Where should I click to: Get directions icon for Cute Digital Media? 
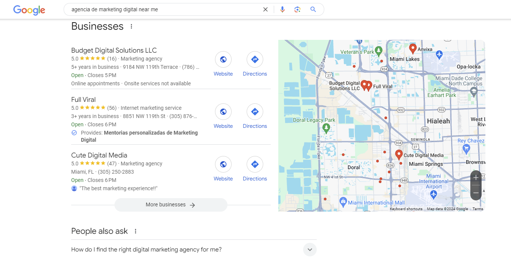click(x=255, y=164)
